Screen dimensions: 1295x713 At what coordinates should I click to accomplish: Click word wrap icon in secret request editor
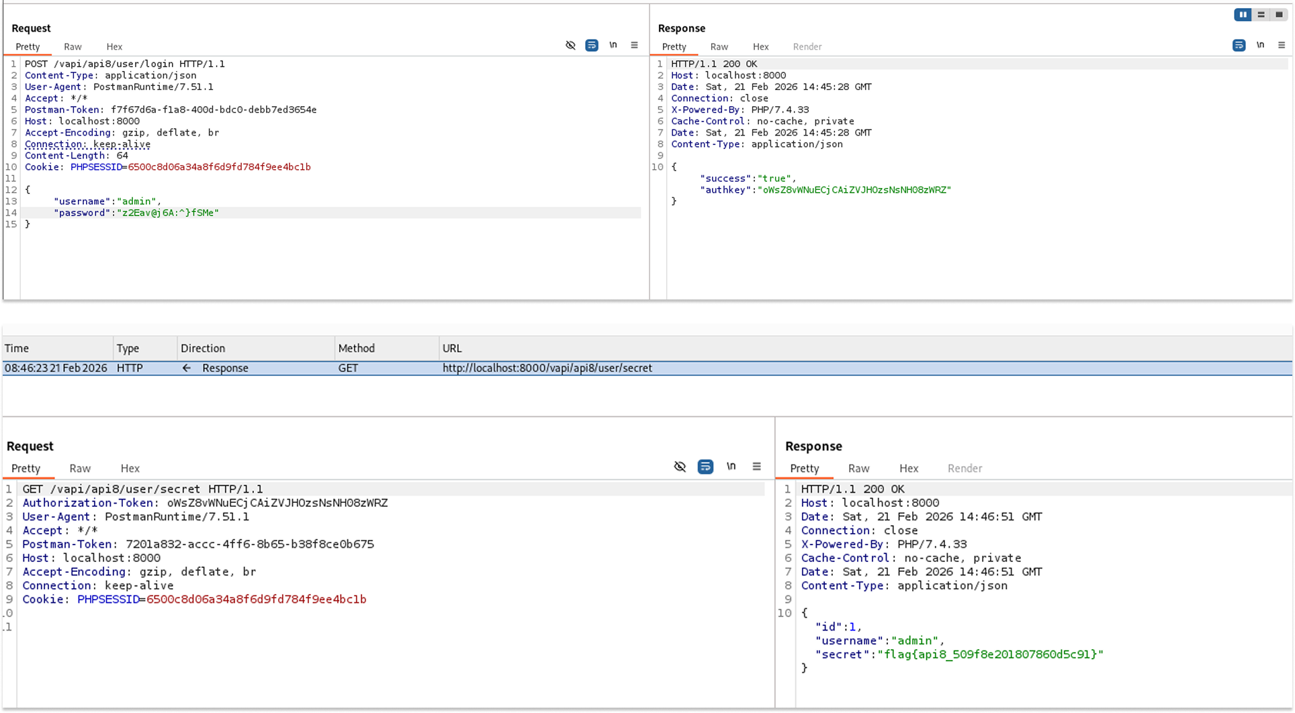(705, 467)
